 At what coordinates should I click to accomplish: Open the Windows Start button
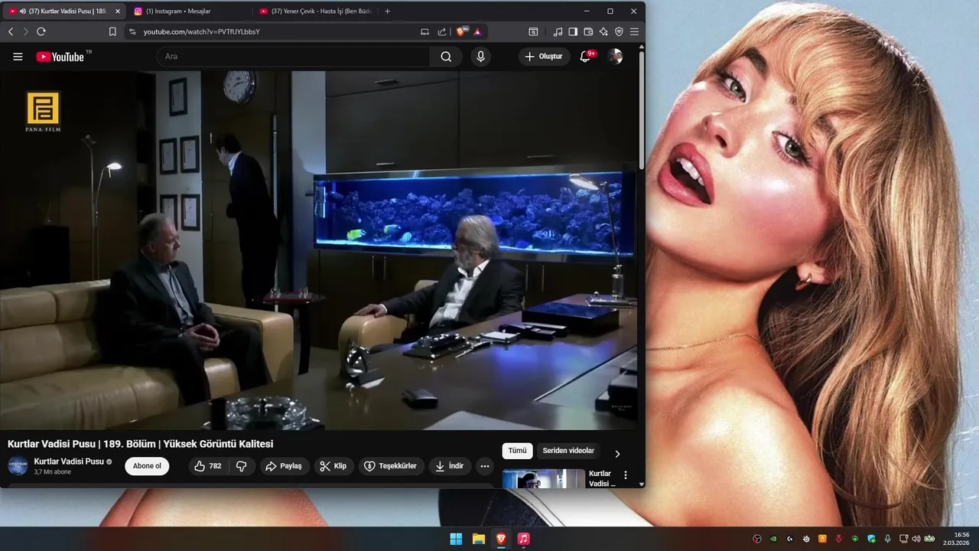[x=456, y=539]
